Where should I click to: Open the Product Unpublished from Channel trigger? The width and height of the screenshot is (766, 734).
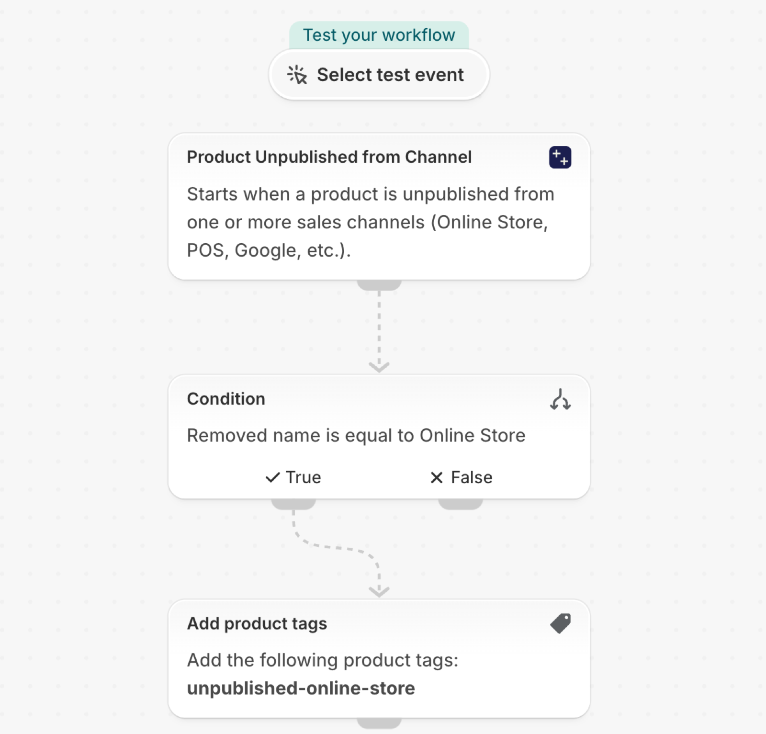(329, 157)
